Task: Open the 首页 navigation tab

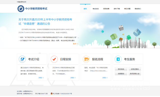Action: (85, 9)
